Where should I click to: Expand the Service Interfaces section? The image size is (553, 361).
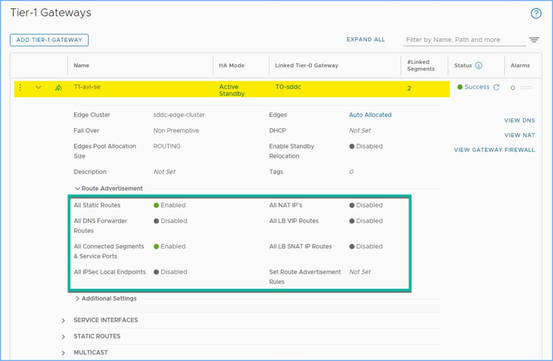pos(64,321)
